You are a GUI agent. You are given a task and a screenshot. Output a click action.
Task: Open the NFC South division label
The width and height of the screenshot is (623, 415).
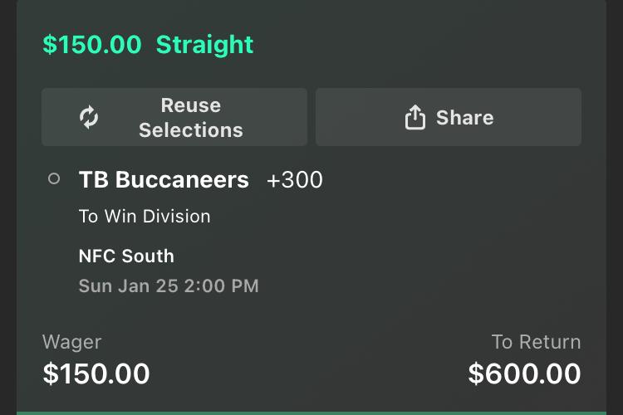(126, 256)
